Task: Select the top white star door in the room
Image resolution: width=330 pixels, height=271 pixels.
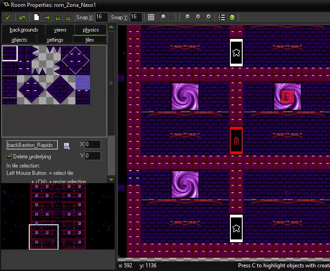Action: point(236,52)
